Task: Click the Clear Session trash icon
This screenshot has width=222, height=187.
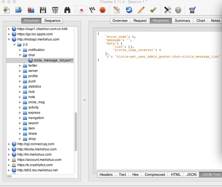Action: [x=55, y=10]
